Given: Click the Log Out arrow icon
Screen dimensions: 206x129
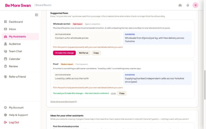Looking at the screenshot, I should [x=5, y=122].
